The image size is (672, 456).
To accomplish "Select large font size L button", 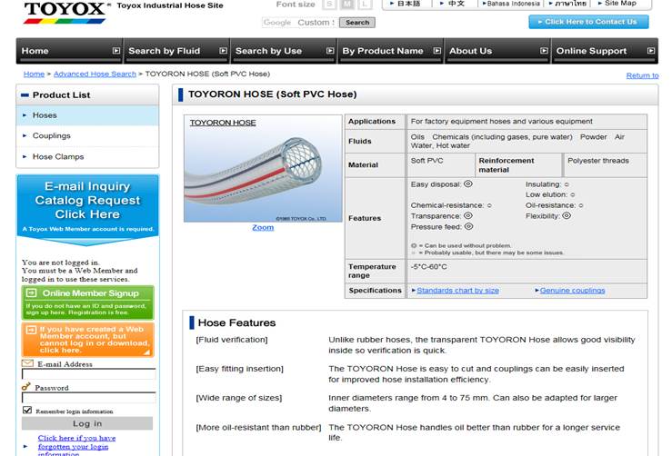I will pyautogui.click(x=365, y=4).
